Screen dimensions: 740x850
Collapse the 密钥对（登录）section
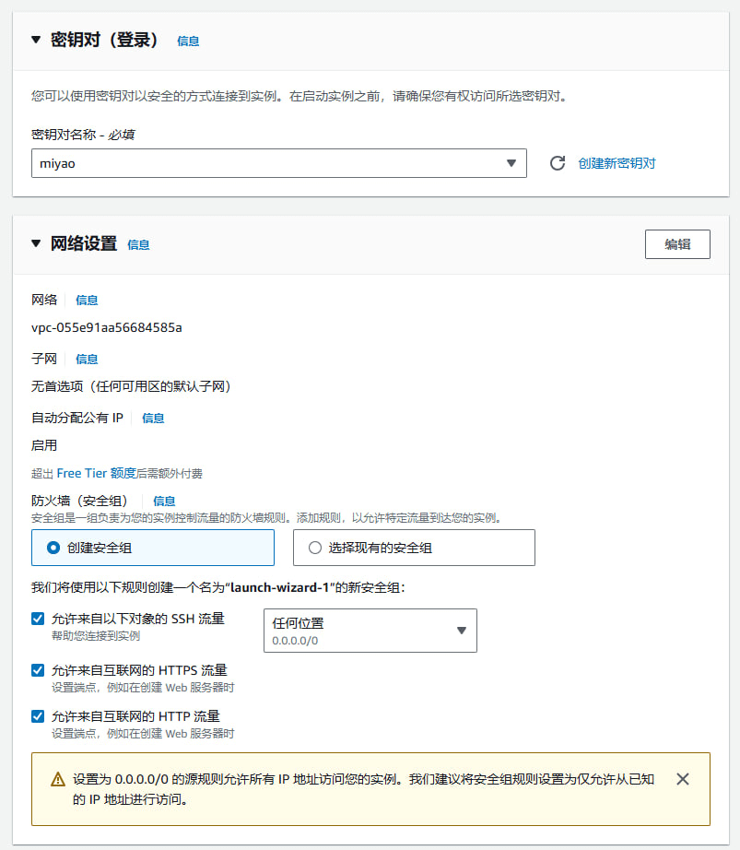coord(34,40)
